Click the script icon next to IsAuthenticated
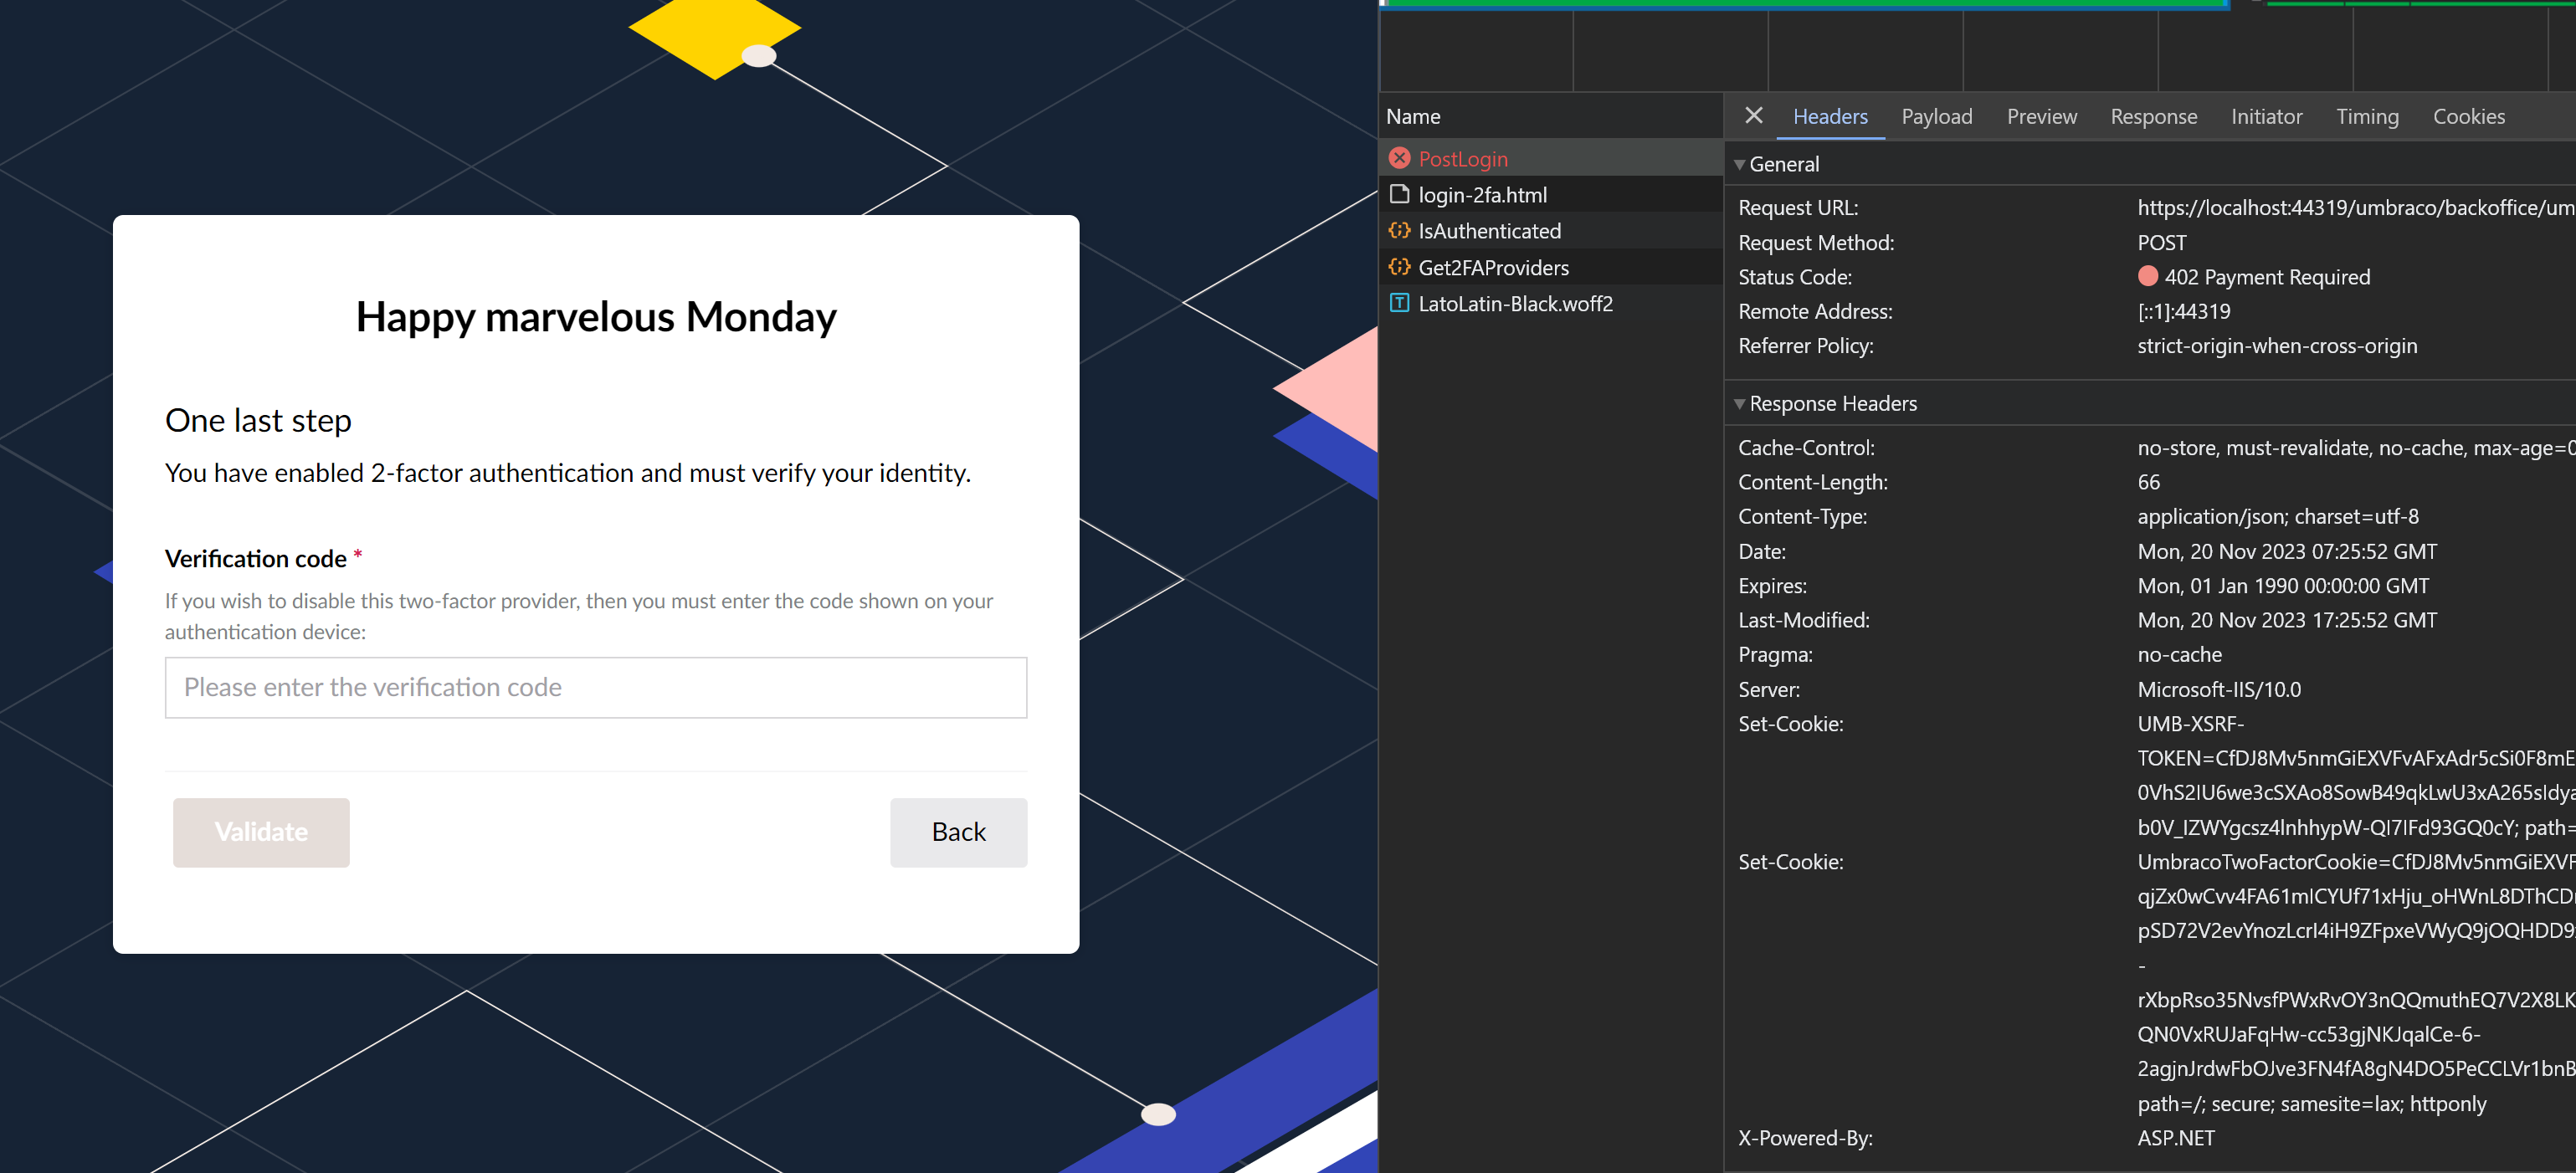The width and height of the screenshot is (2576, 1173). 1399,230
